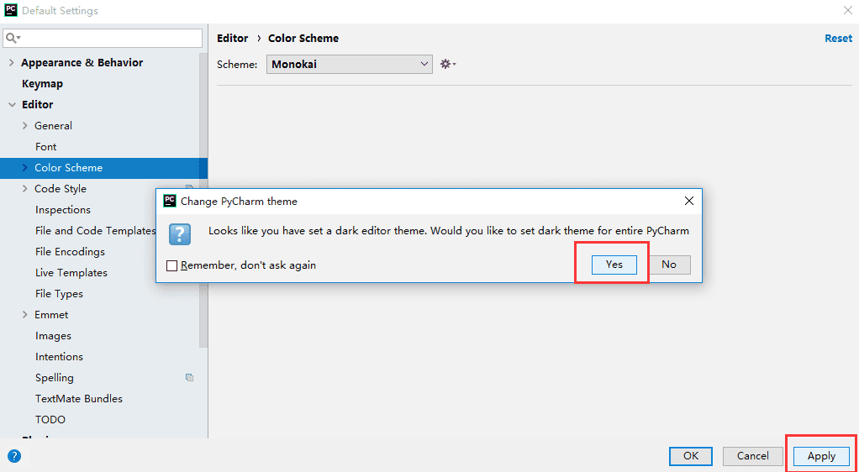The image size is (859, 472).
Task: Expand the General node
Action: point(24,126)
